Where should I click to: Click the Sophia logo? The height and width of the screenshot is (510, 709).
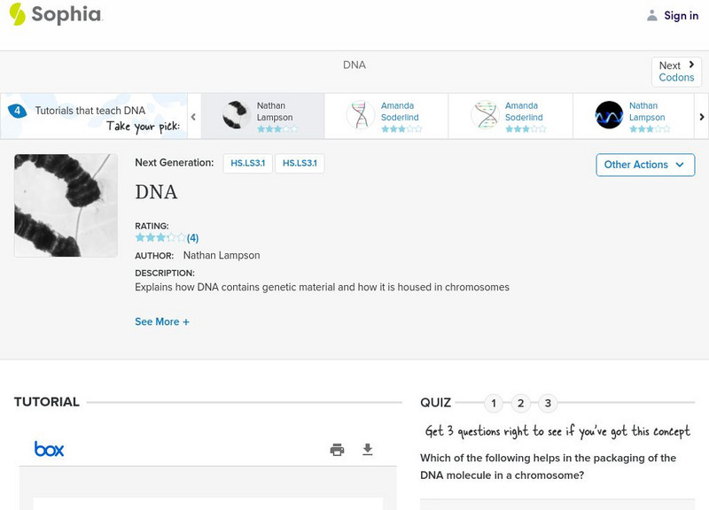[55, 15]
